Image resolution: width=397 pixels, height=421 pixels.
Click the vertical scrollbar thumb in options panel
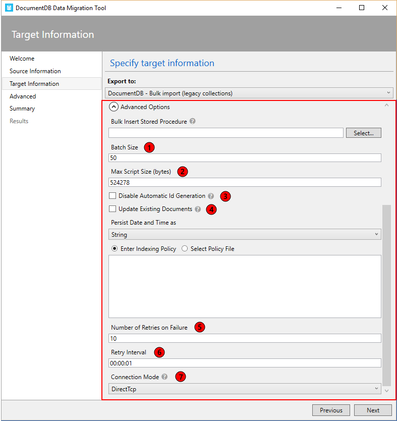386,293
